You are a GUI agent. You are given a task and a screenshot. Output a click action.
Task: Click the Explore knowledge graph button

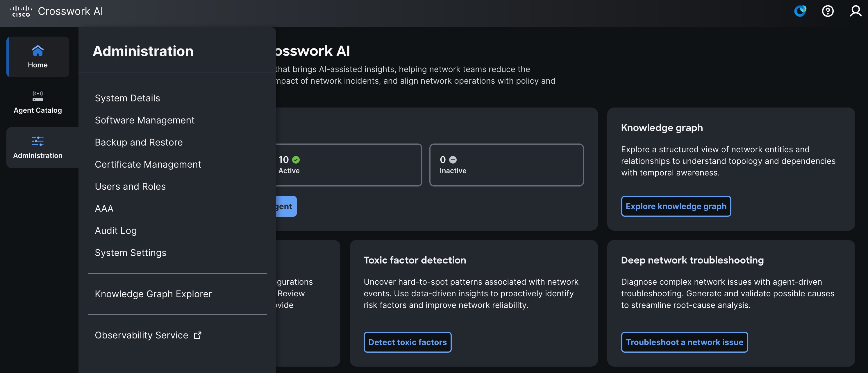click(x=676, y=206)
